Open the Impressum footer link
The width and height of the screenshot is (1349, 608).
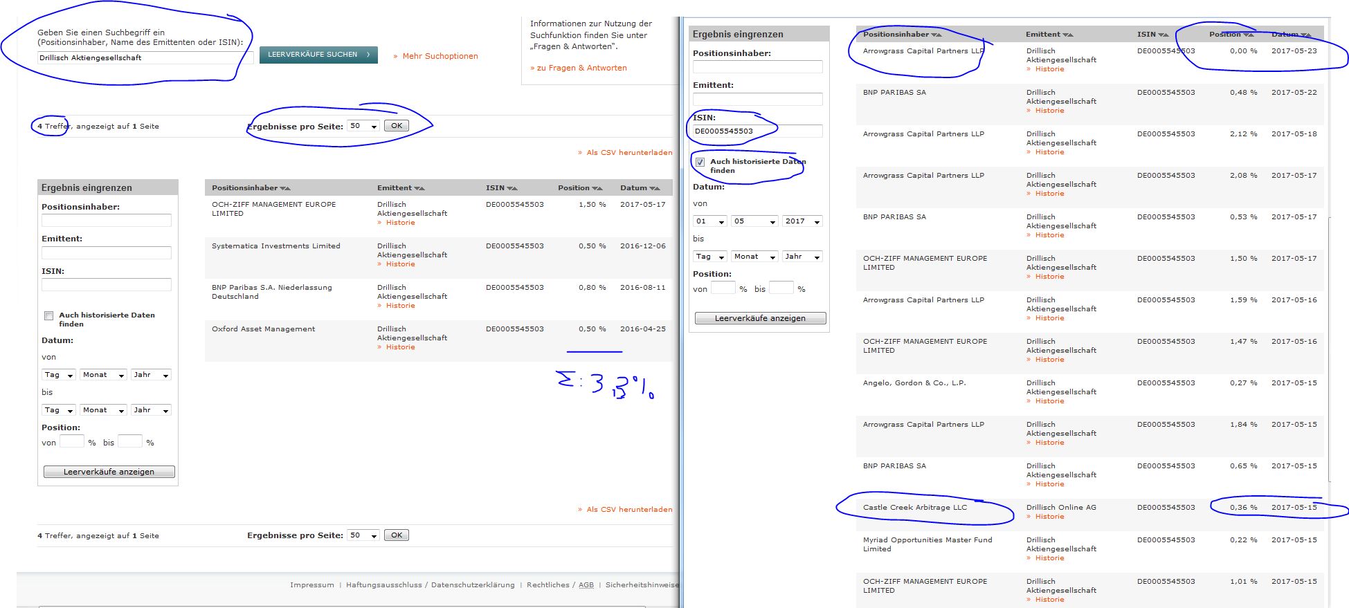pyautogui.click(x=312, y=585)
